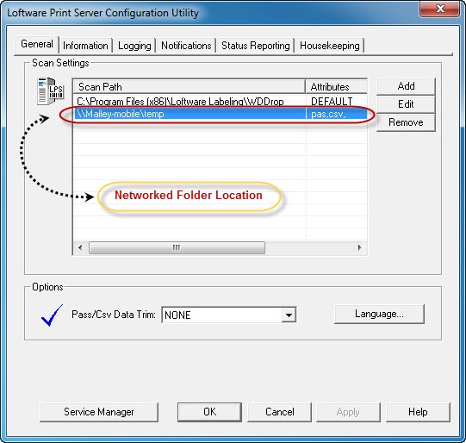Viewport: 466px width, 443px height.
Task: Open the Logging tab
Action: pos(134,46)
